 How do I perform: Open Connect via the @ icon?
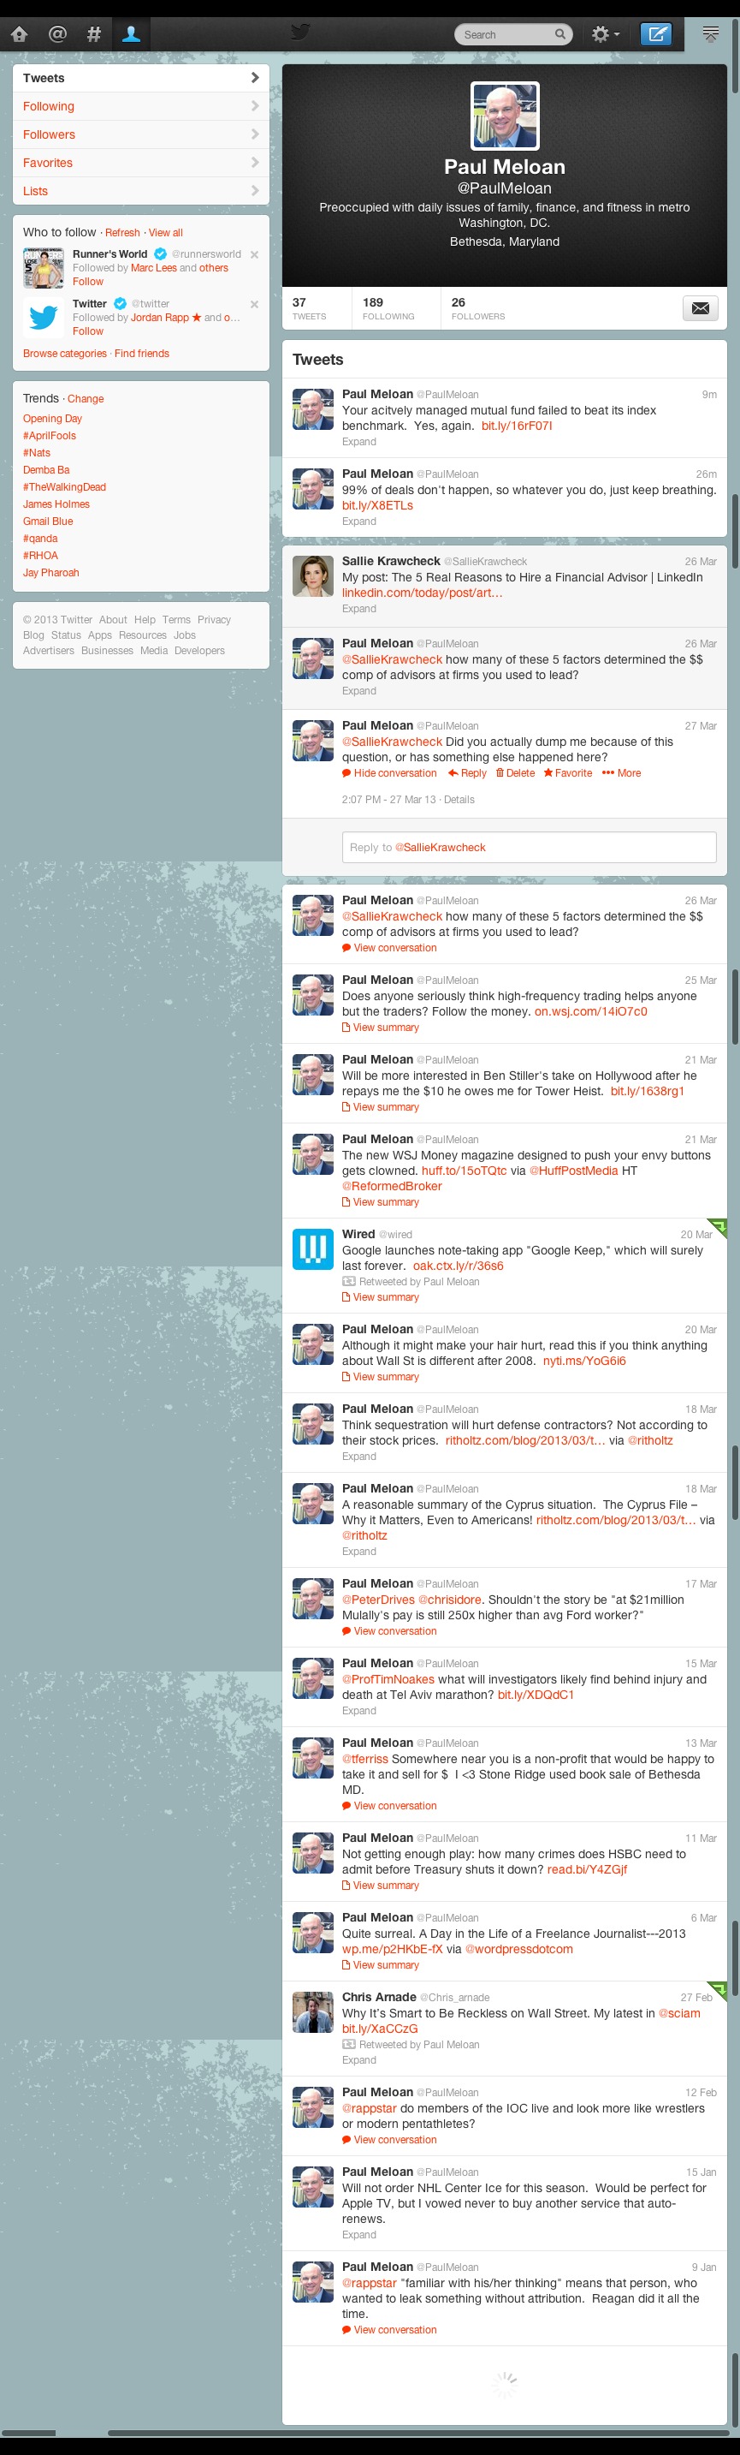coord(57,34)
